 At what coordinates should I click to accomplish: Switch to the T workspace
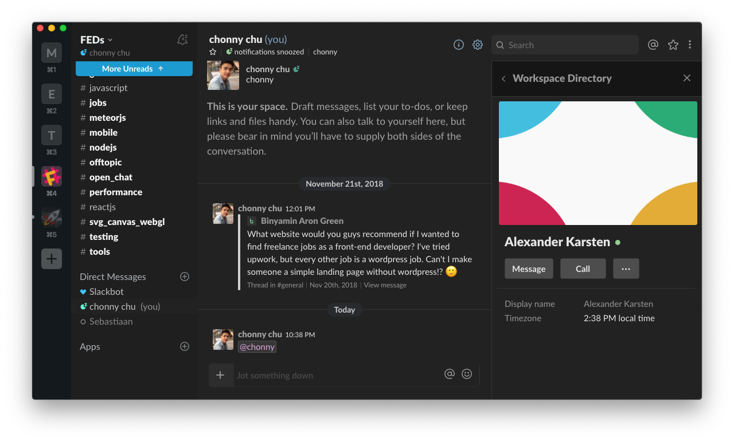[52, 135]
